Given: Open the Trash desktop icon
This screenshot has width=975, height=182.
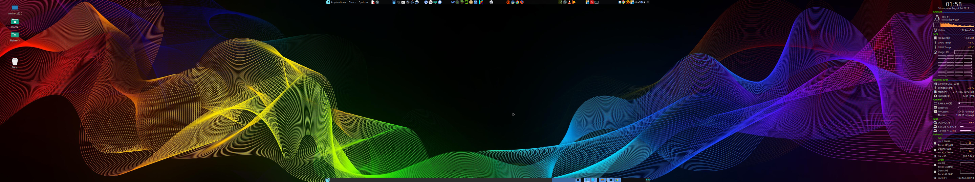Looking at the screenshot, I should click(15, 63).
